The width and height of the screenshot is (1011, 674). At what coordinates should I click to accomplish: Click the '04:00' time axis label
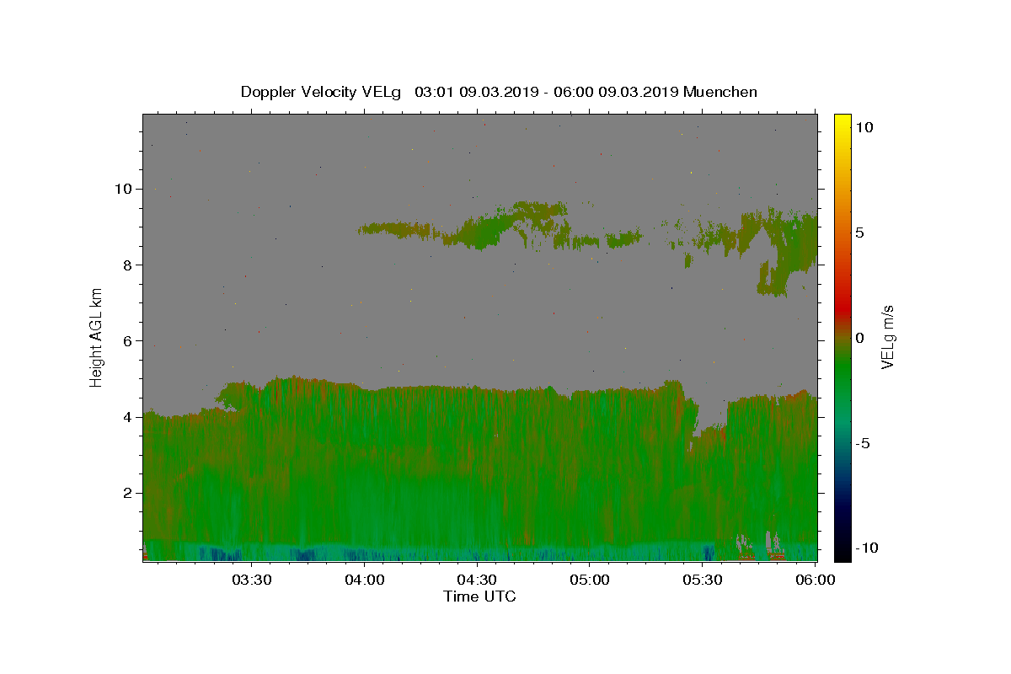click(x=365, y=580)
